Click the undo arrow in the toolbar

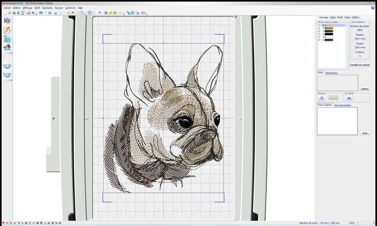click(x=41, y=13)
